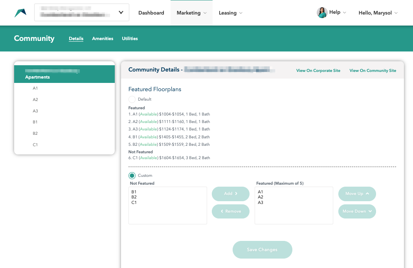Screen dimensions: 413x268
Task: Select B2 in the Not Featured list
Action: click(x=134, y=197)
